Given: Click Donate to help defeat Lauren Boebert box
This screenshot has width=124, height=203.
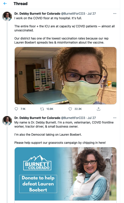Looking at the screenshot, I should (38, 184).
